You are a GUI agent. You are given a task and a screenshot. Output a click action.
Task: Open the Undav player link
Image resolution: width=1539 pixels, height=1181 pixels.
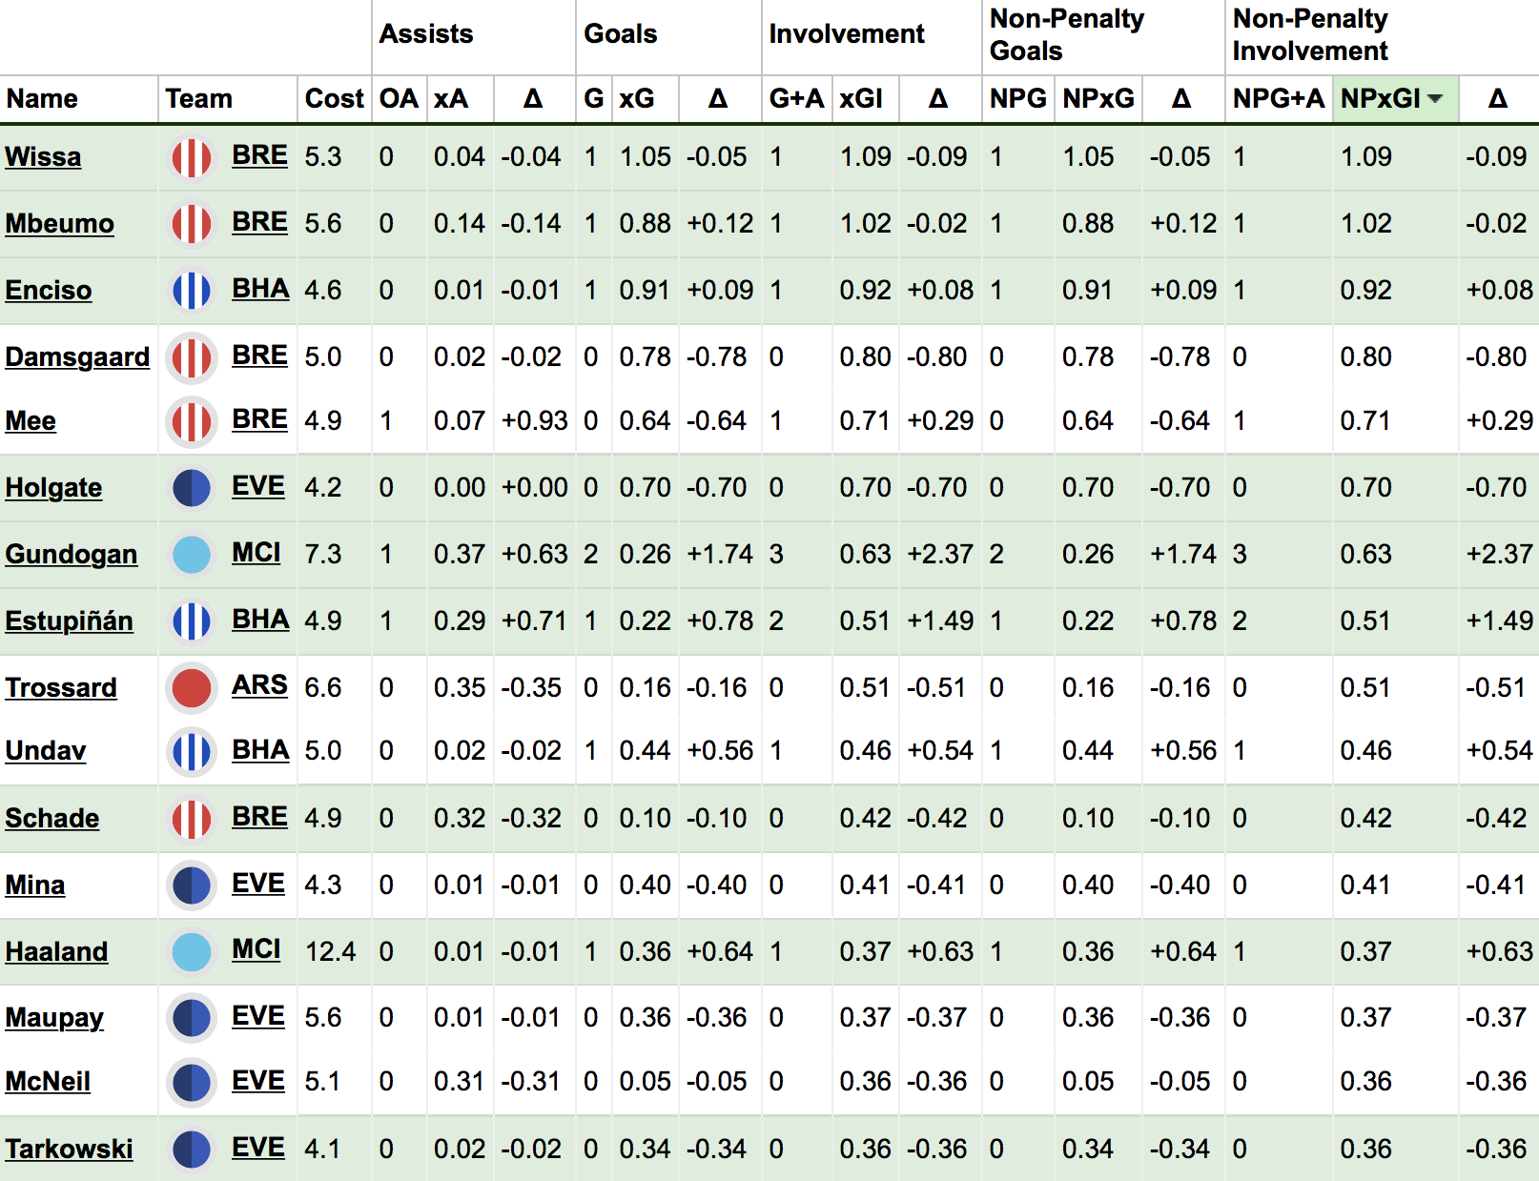coord(46,751)
